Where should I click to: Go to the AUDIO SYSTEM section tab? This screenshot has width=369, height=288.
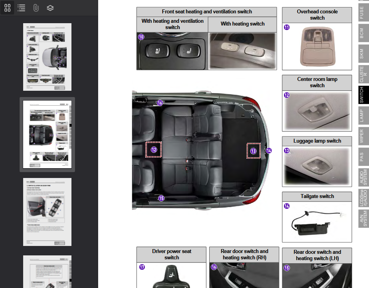[x=363, y=177]
